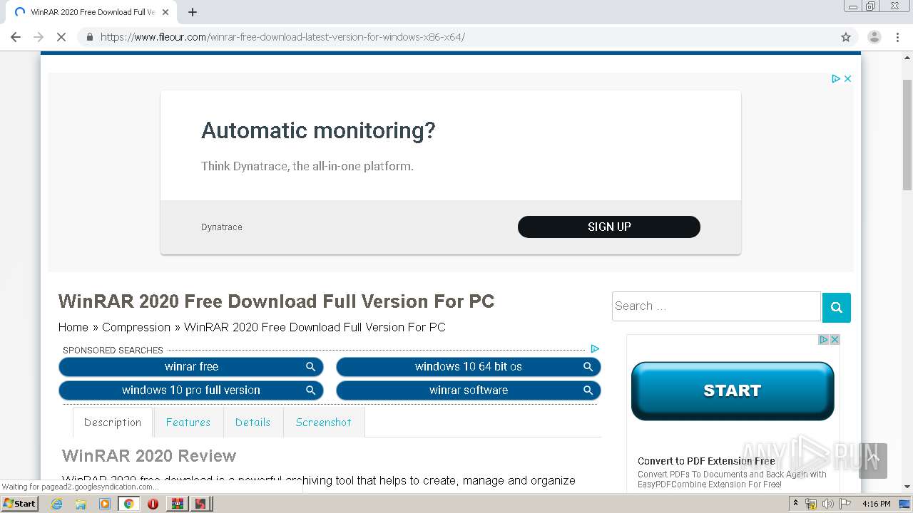Viewport: 913px width, 513px height.
Task: Close the sidebar START ad
Action: (x=835, y=340)
